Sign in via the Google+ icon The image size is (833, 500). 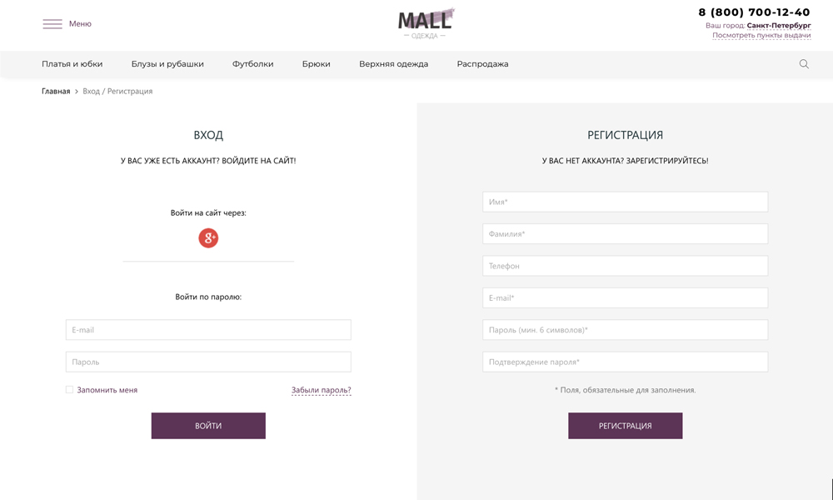pos(208,238)
